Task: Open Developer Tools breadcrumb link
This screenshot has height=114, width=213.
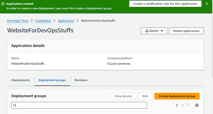Action: [x=18, y=21]
